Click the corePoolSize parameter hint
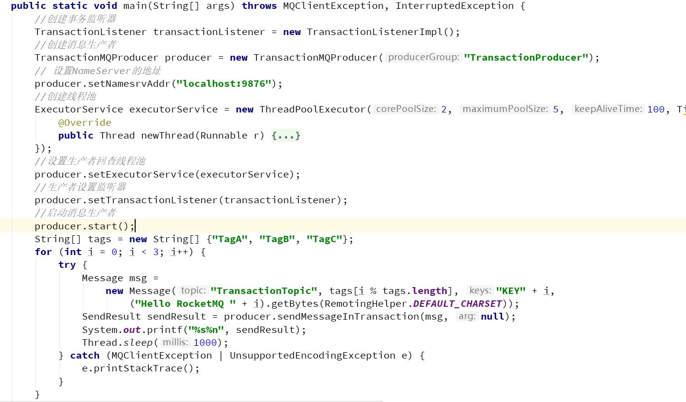This screenshot has height=402, width=686. coord(406,109)
